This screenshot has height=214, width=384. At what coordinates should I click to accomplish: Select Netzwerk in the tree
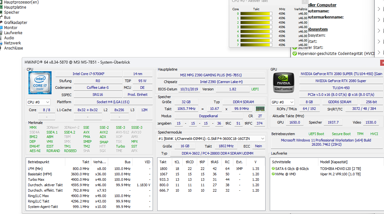tap(12, 43)
